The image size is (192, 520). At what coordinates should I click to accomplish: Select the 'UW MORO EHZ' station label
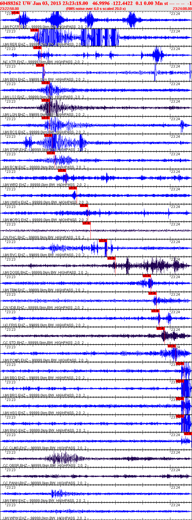(x=16, y=220)
